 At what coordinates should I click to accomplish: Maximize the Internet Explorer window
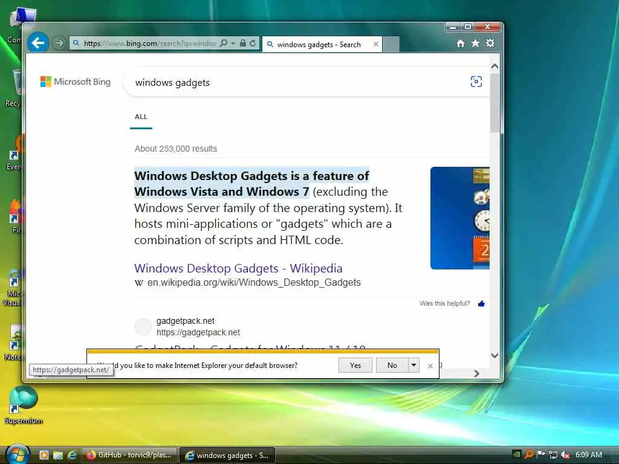click(468, 27)
